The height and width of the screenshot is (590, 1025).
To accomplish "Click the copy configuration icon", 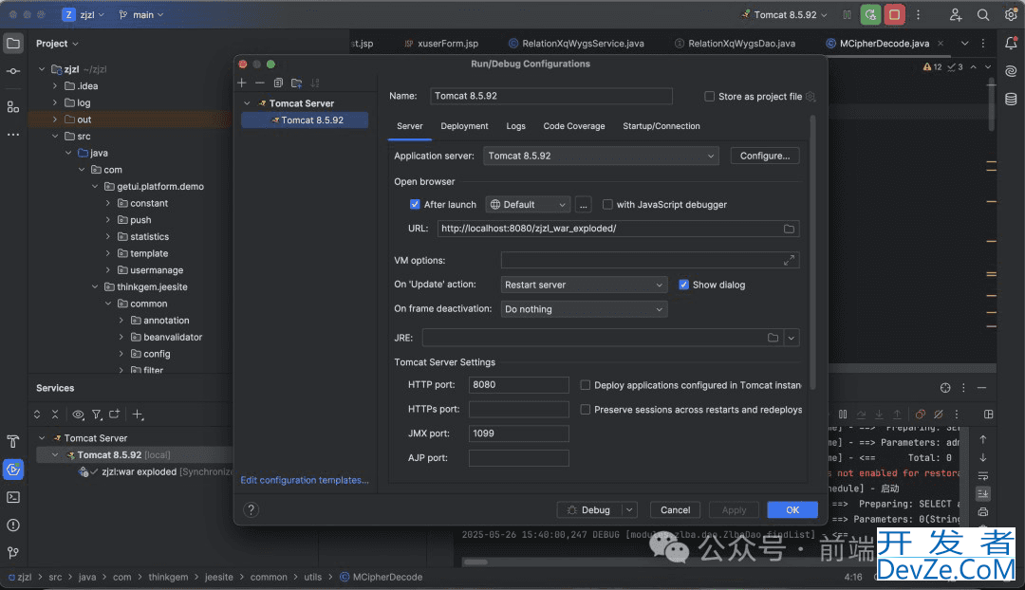I will 278,83.
